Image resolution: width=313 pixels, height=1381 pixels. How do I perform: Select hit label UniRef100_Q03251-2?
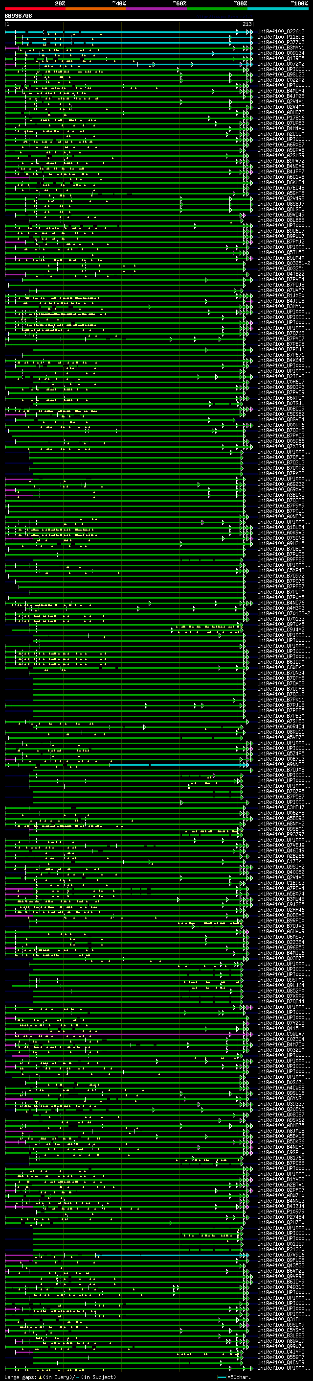coord(284,263)
